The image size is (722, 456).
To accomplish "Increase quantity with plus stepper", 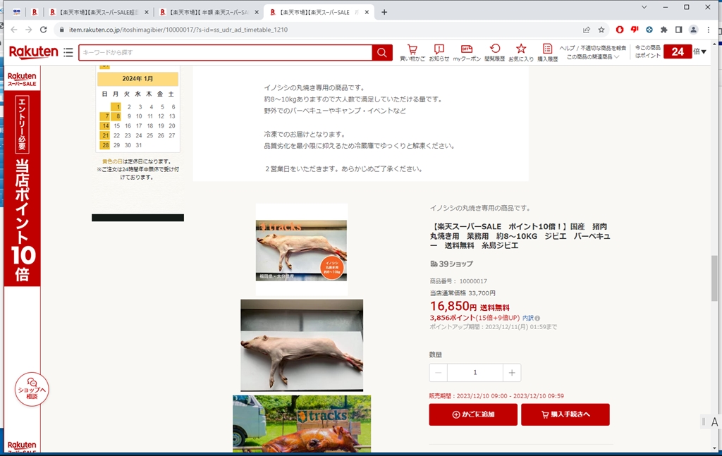I will (x=512, y=372).
